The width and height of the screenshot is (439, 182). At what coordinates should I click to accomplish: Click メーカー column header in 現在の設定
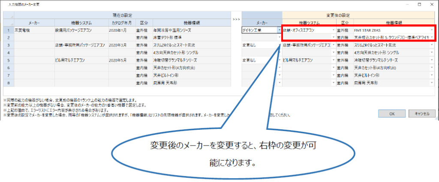click(34, 22)
